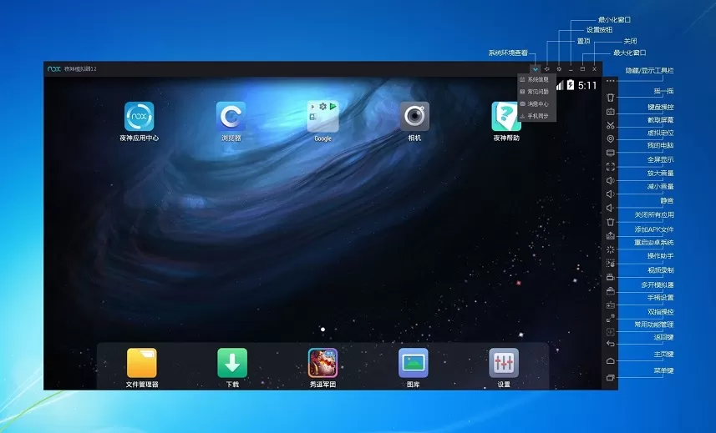Enter fullscreen display from sidebar
Screen dimensions: 716x433
pos(611,167)
